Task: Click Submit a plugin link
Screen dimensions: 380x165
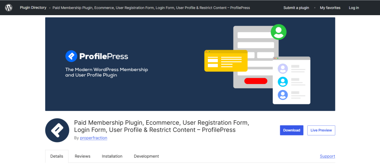Action: 296,8
